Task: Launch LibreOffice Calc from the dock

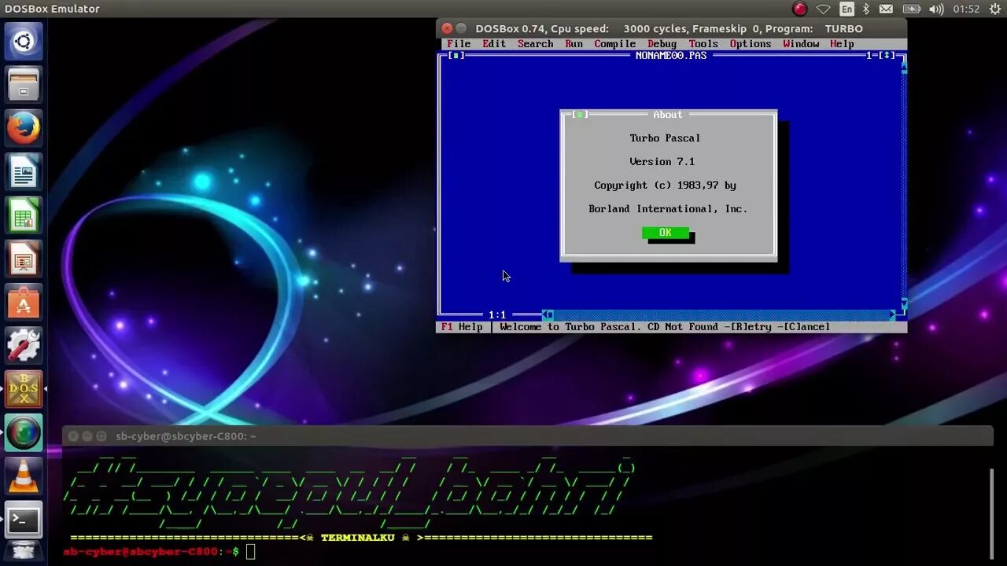Action: click(x=24, y=215)
